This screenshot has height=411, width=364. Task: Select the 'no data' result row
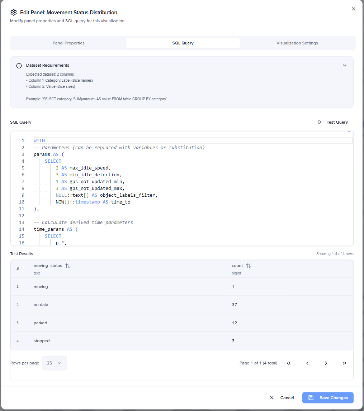182,305
